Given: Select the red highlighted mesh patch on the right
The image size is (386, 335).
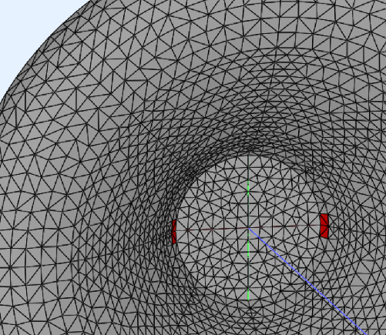Looking at the screenshot, I should tap(324, 226).
